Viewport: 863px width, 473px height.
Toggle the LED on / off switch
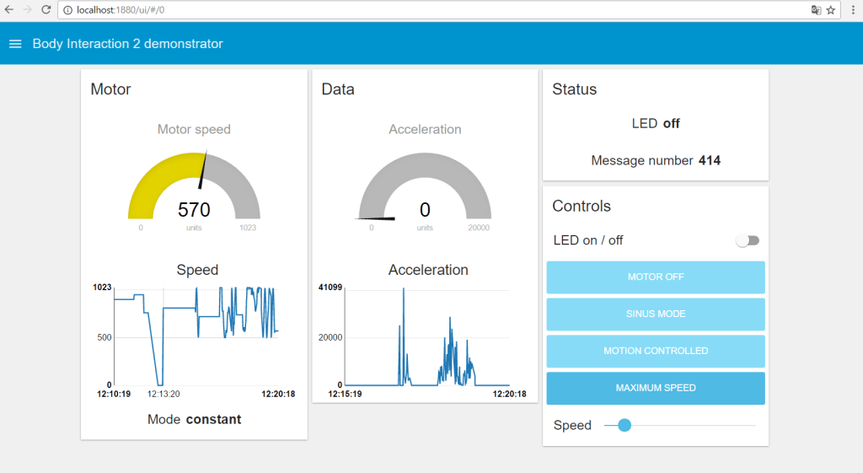pyautogui.click(x=748, y=240)
